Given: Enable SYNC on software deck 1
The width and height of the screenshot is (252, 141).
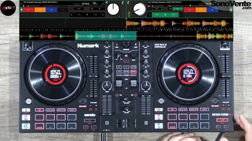Looking at the screenshot, I should click(79, 9).
